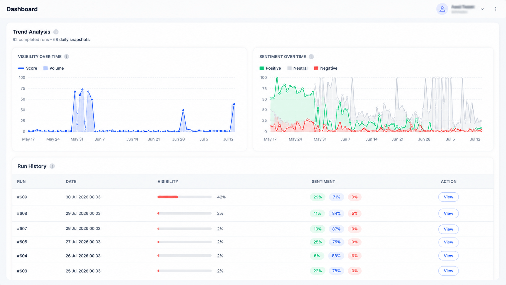Screen dimensions: 506x285
Task: View run #604 details
Action: (448, 256)
